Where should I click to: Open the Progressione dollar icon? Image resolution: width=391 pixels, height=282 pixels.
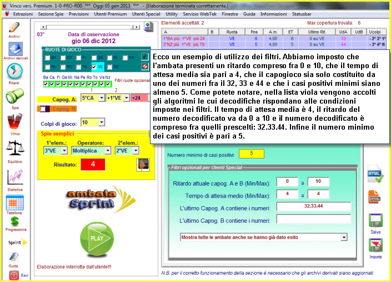pyautogui.click(x=15, y=221)
